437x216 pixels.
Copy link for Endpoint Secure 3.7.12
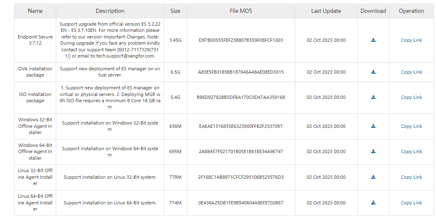coord(411,40)
